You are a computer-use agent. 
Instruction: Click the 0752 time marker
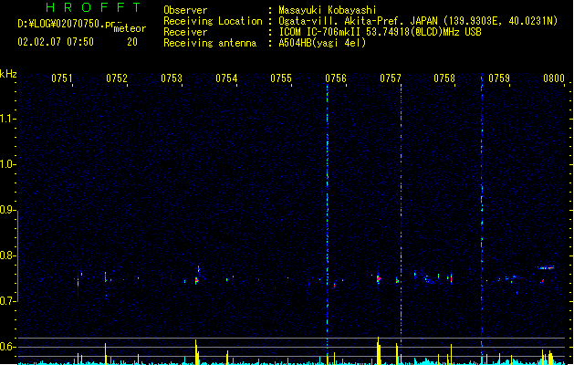pos(117,78)
